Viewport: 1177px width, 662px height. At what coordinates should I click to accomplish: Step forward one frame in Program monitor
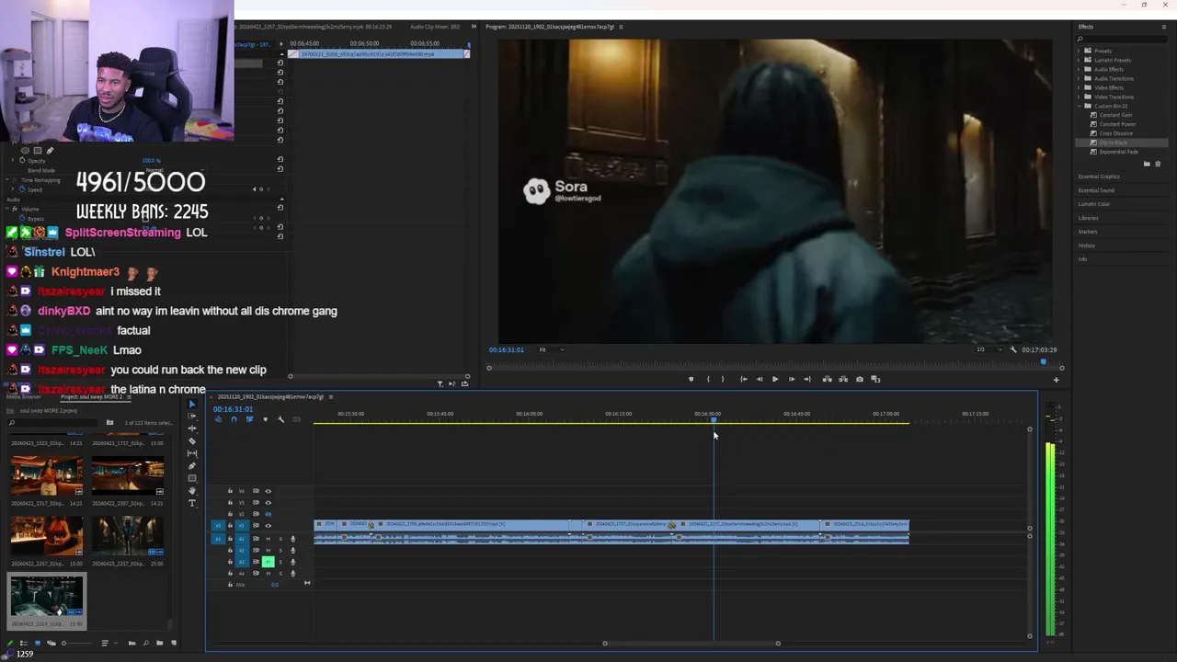click(x=792, y=379)
